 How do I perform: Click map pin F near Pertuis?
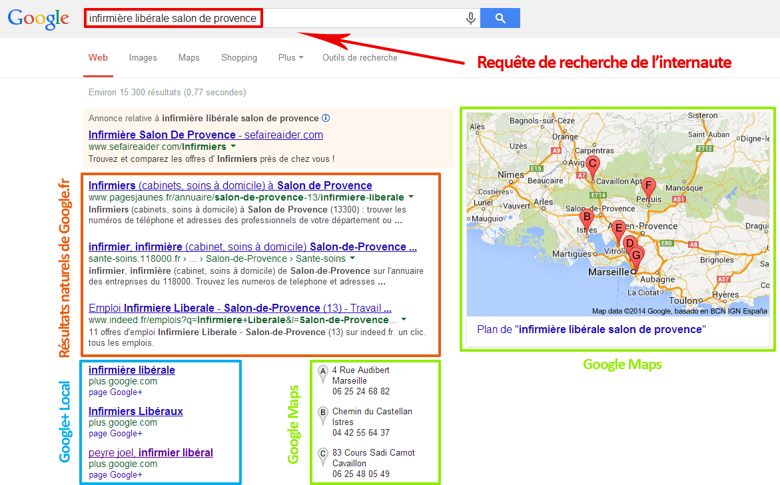[648, 188]
